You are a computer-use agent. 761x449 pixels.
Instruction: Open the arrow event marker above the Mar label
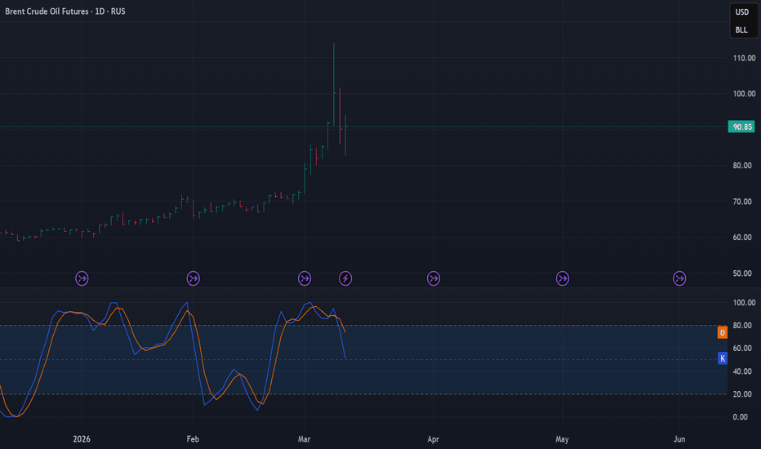point(305,278)
